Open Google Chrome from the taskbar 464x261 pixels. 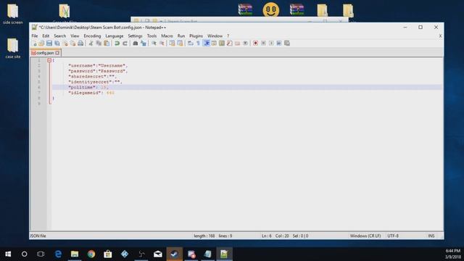[x=91, y=254]
